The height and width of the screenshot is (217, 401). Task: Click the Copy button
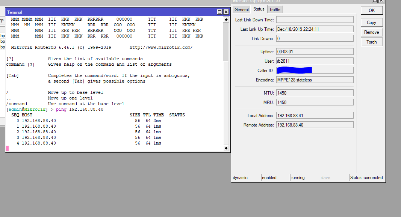tap(372, 23)
